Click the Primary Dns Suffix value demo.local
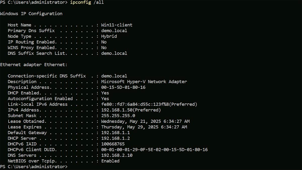The height and width of the screenshot is (170, 302). click(114, 31)
